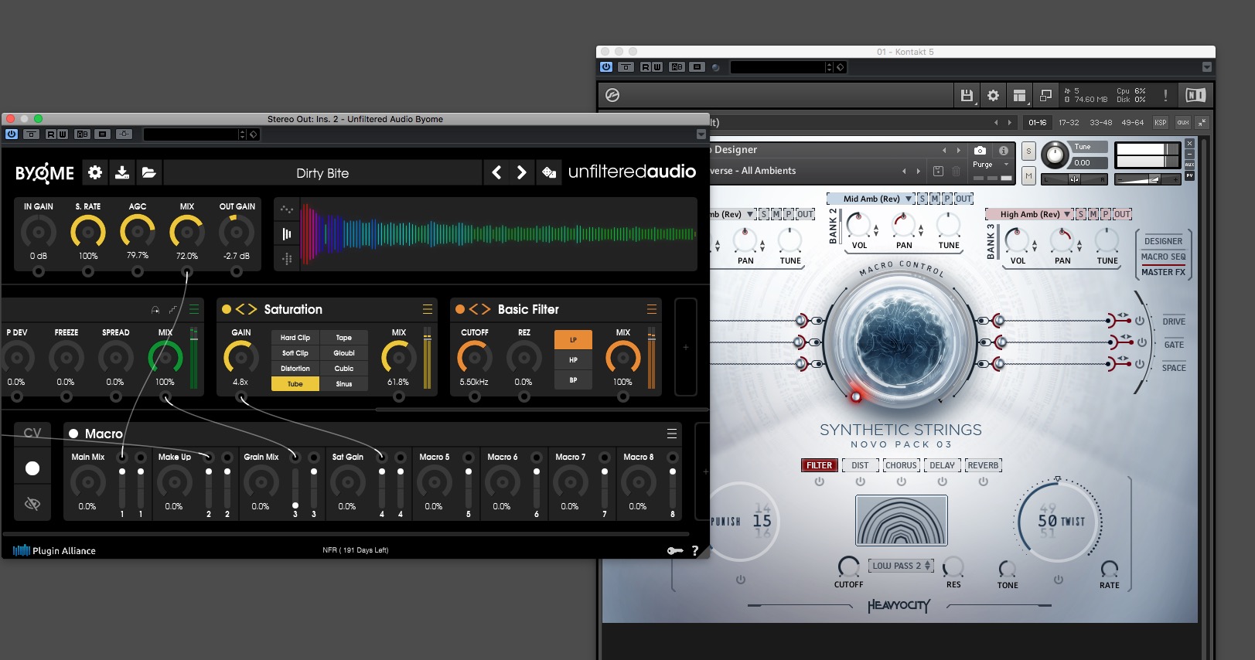Open High Amb (Rev) source dropdown
This screenshot has height=660, width=1255.
(1031, 214)
